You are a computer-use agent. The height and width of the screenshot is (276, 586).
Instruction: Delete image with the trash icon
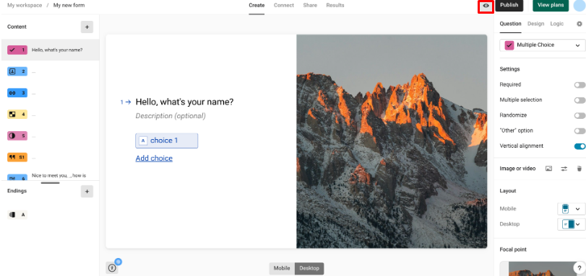pyautogui.click(x=579, y=169)
